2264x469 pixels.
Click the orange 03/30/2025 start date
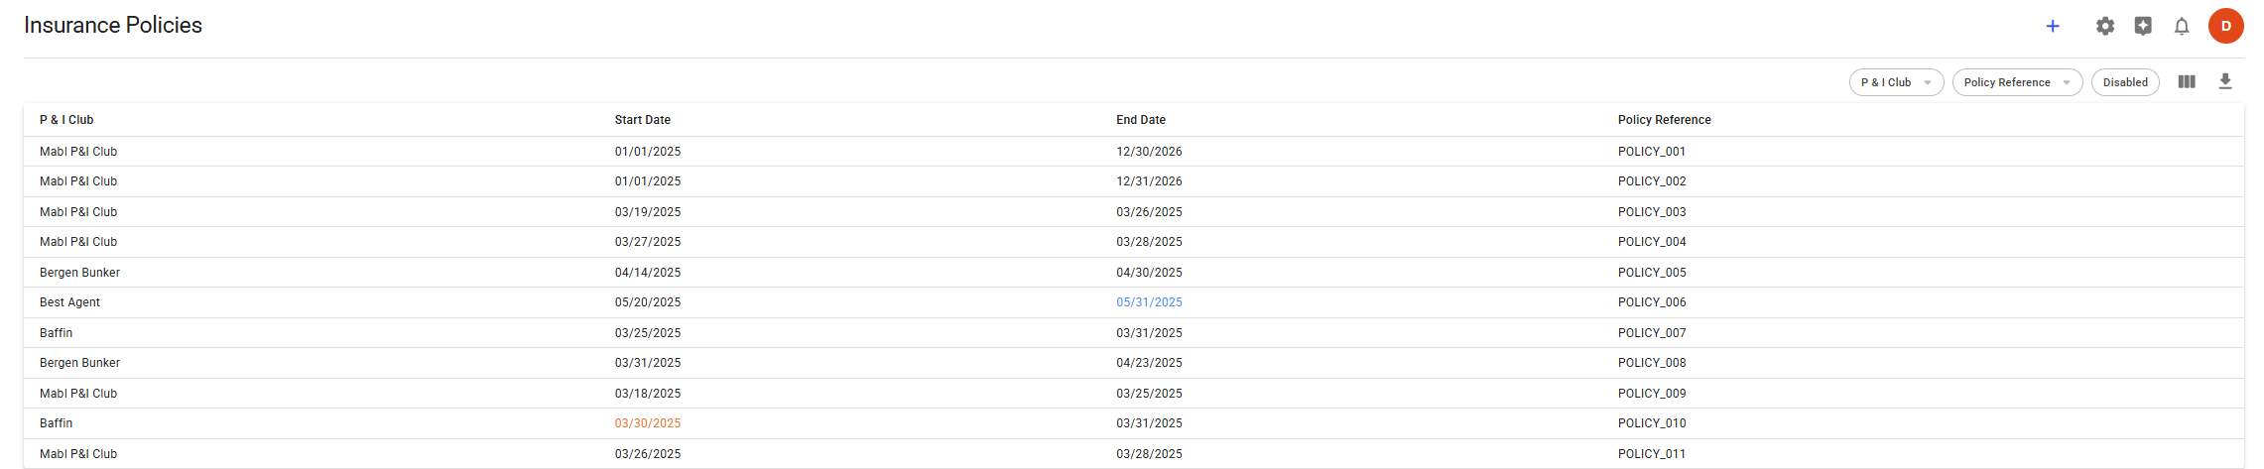(x=648, y=423)
